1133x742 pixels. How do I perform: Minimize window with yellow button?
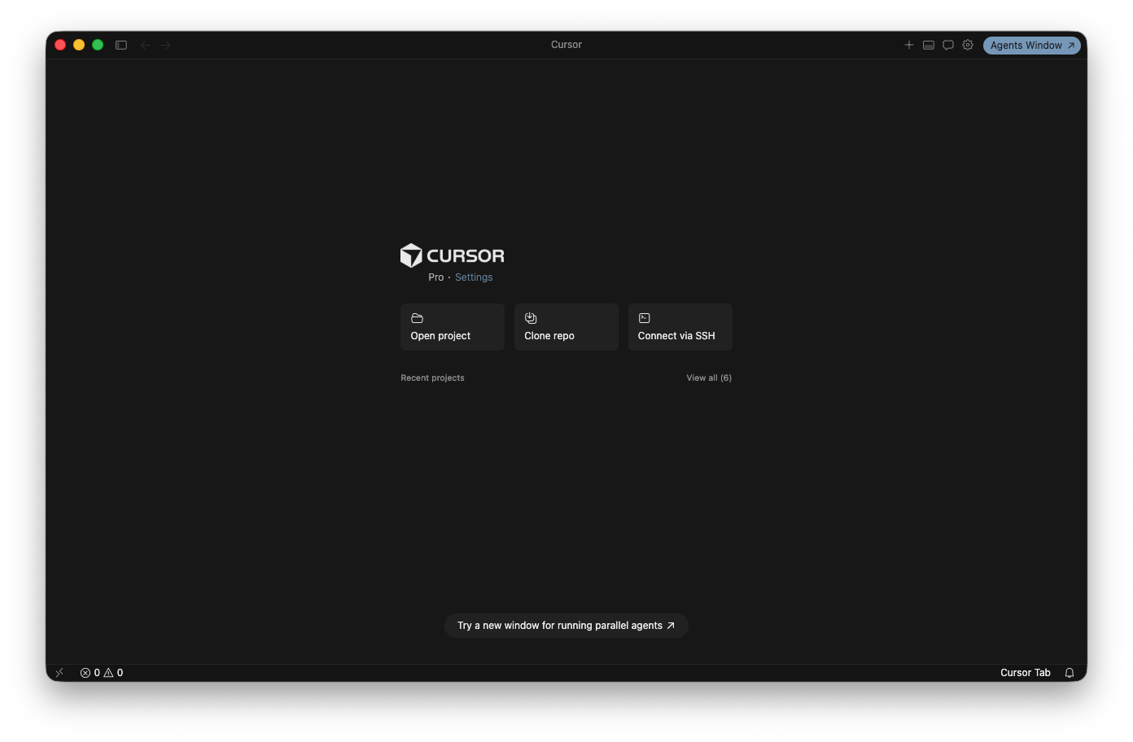[x=79, y=45]
